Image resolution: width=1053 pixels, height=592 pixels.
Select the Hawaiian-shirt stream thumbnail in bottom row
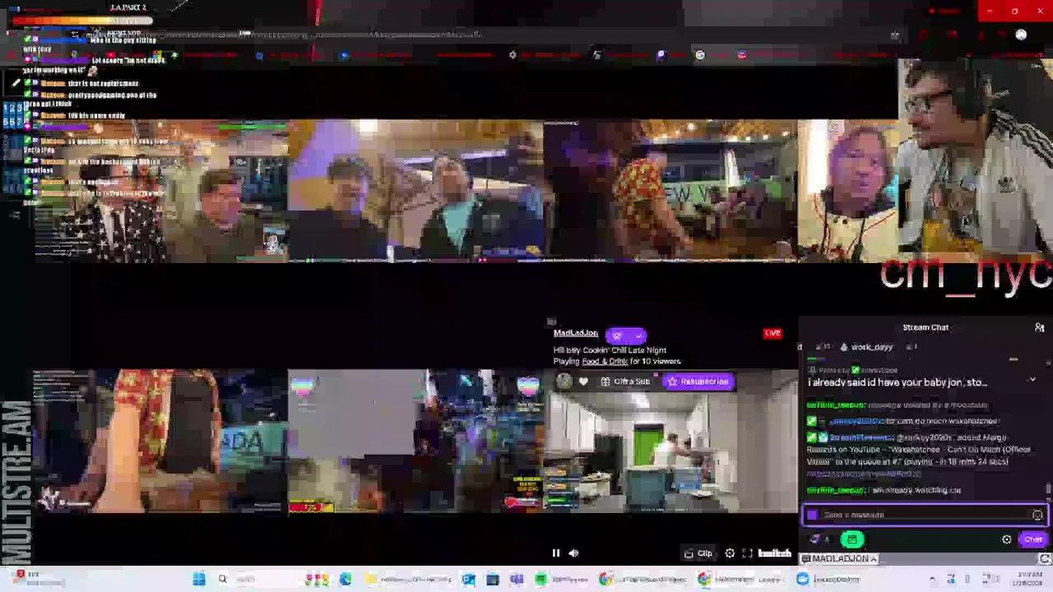pos(160,442)
